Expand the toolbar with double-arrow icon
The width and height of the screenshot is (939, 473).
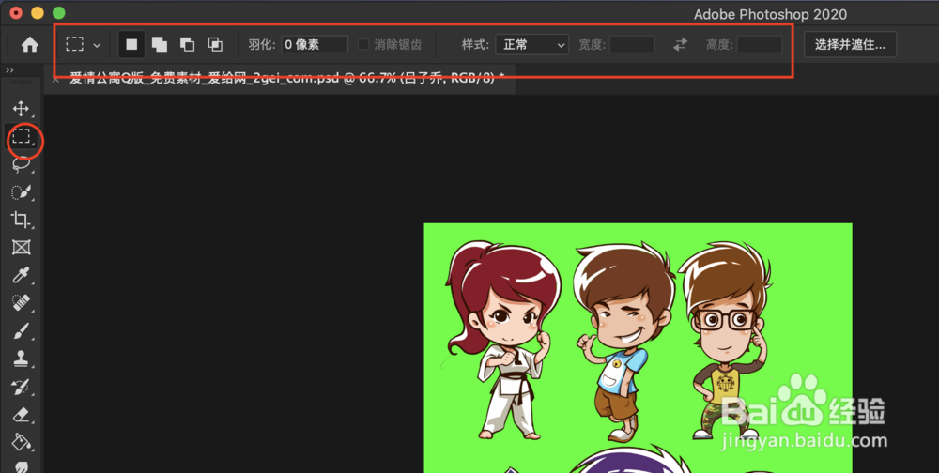(9, 70)
